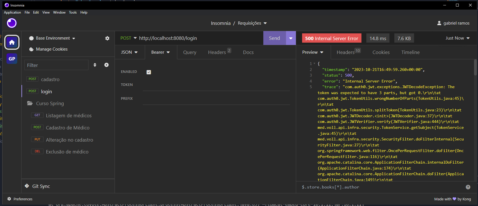The image size is (478, 206).
Task: Open the Window menu
Action: [59, 12]
